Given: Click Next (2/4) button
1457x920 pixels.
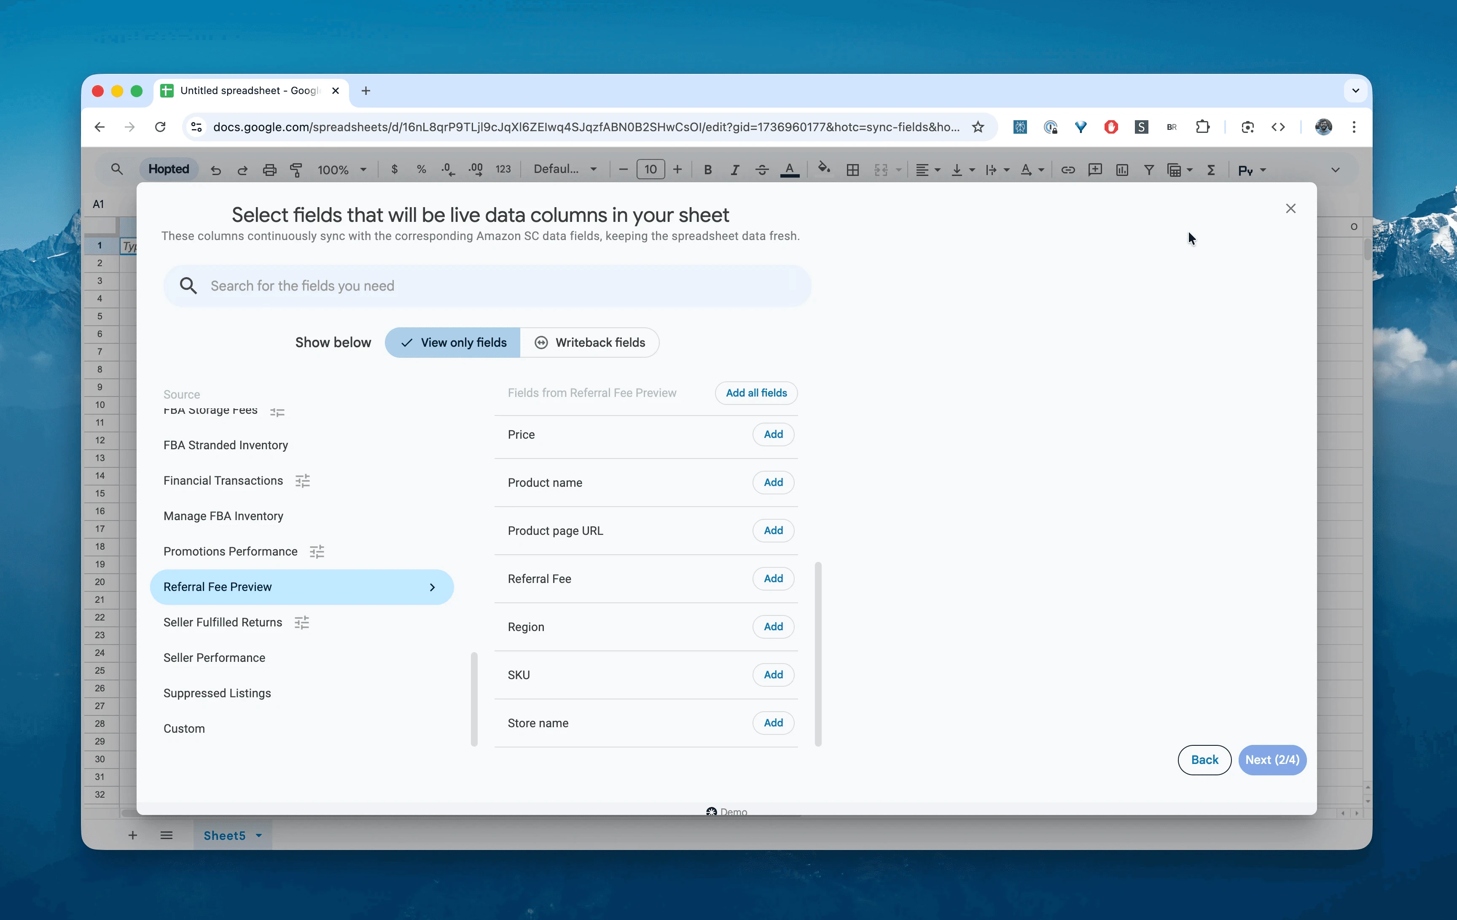Looking at the screenshot, I should click(1272, 760).
